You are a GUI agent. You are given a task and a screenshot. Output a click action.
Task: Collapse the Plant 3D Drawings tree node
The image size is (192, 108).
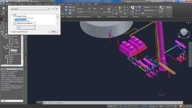pyautogui.click(x=4, y=47)
